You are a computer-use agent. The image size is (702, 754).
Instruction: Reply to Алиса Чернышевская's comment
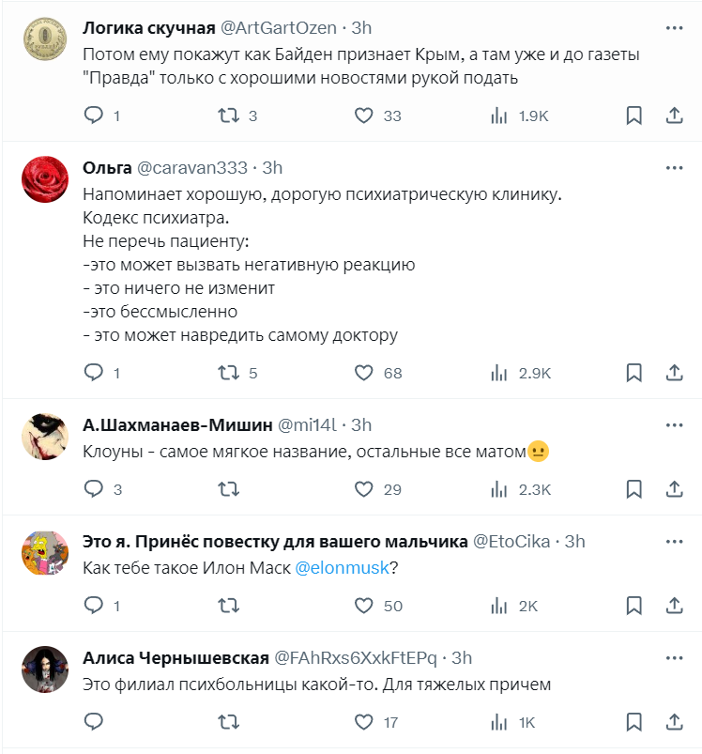coord(93,723)
